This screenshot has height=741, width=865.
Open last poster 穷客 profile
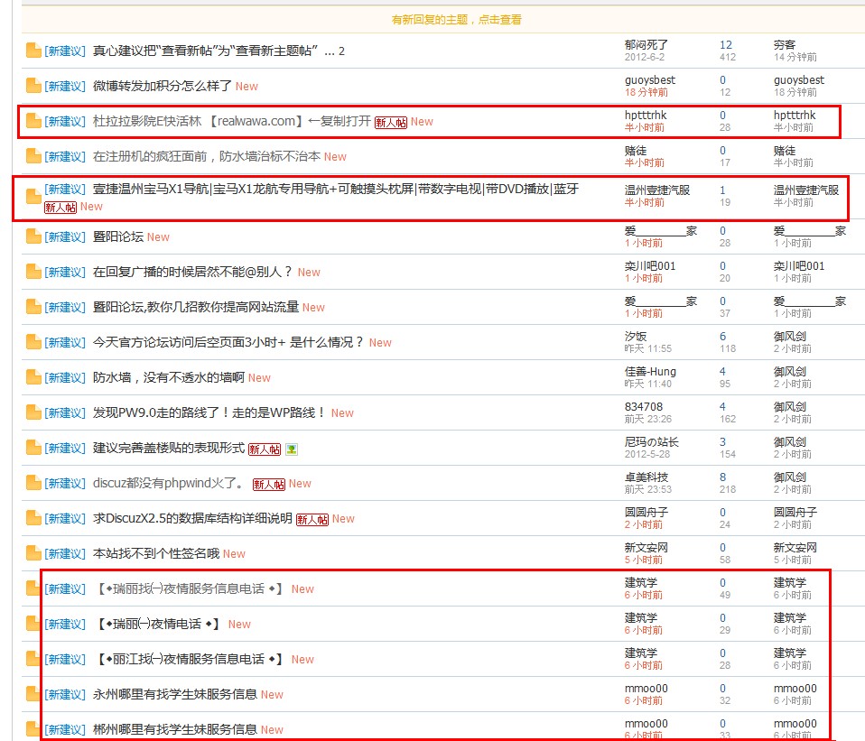tap(785, 44)
